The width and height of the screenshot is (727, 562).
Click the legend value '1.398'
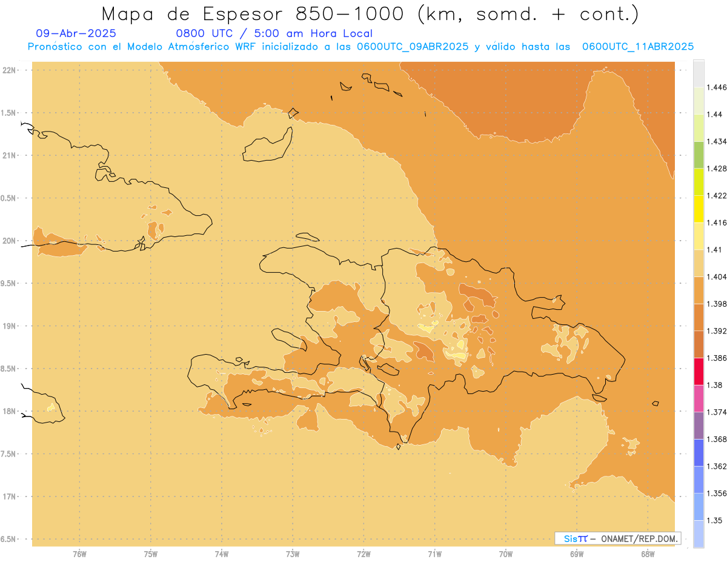tap(717, 304)
